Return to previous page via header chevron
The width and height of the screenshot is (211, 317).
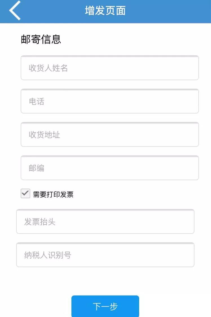(15, 10)
